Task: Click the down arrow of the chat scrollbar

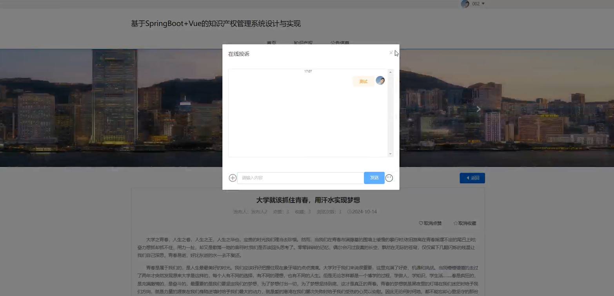Action: 390,153
